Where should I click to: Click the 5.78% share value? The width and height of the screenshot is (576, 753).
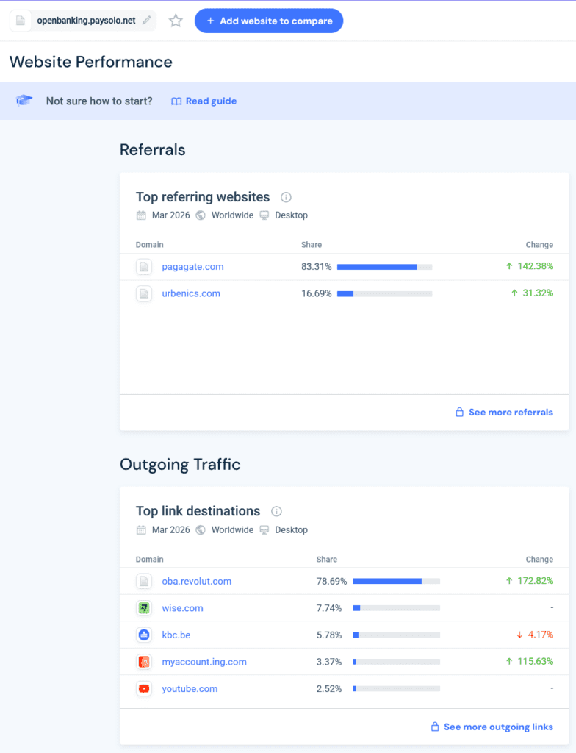(x=329, y=635)
